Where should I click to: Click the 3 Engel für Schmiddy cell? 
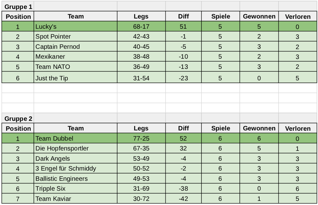[75, 168]
